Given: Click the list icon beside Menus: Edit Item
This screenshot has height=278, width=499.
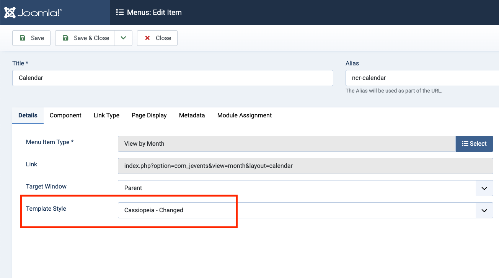Looking at the screenshot, I should coord(120,13).
